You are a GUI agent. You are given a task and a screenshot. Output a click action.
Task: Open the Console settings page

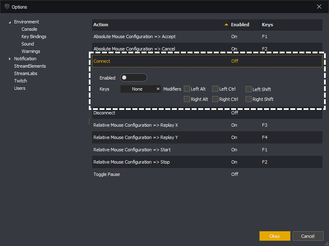[29, 29]
